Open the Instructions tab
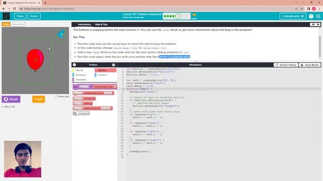This screenshot has width=323, height=181. [x=84, y=25]
